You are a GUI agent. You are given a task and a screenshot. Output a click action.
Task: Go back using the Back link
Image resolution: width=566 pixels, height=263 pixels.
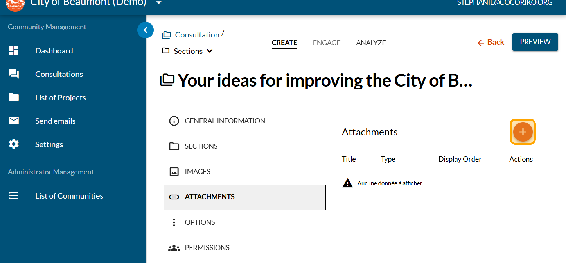point(491,43)
